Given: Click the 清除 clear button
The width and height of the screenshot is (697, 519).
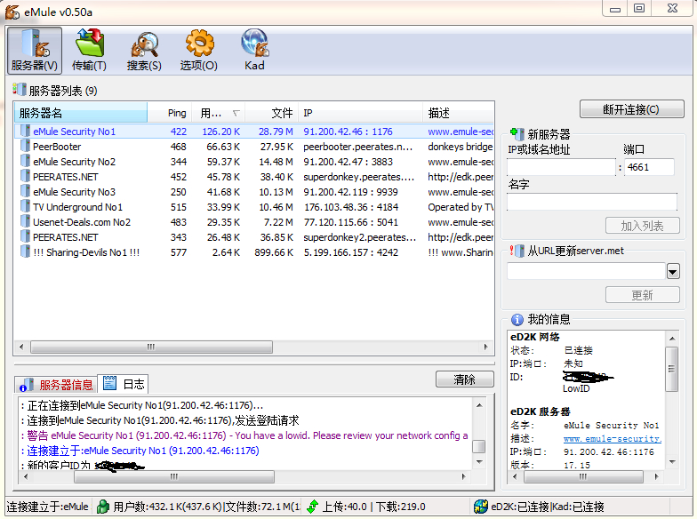Looking at the screenshot, I should (464, 379).
